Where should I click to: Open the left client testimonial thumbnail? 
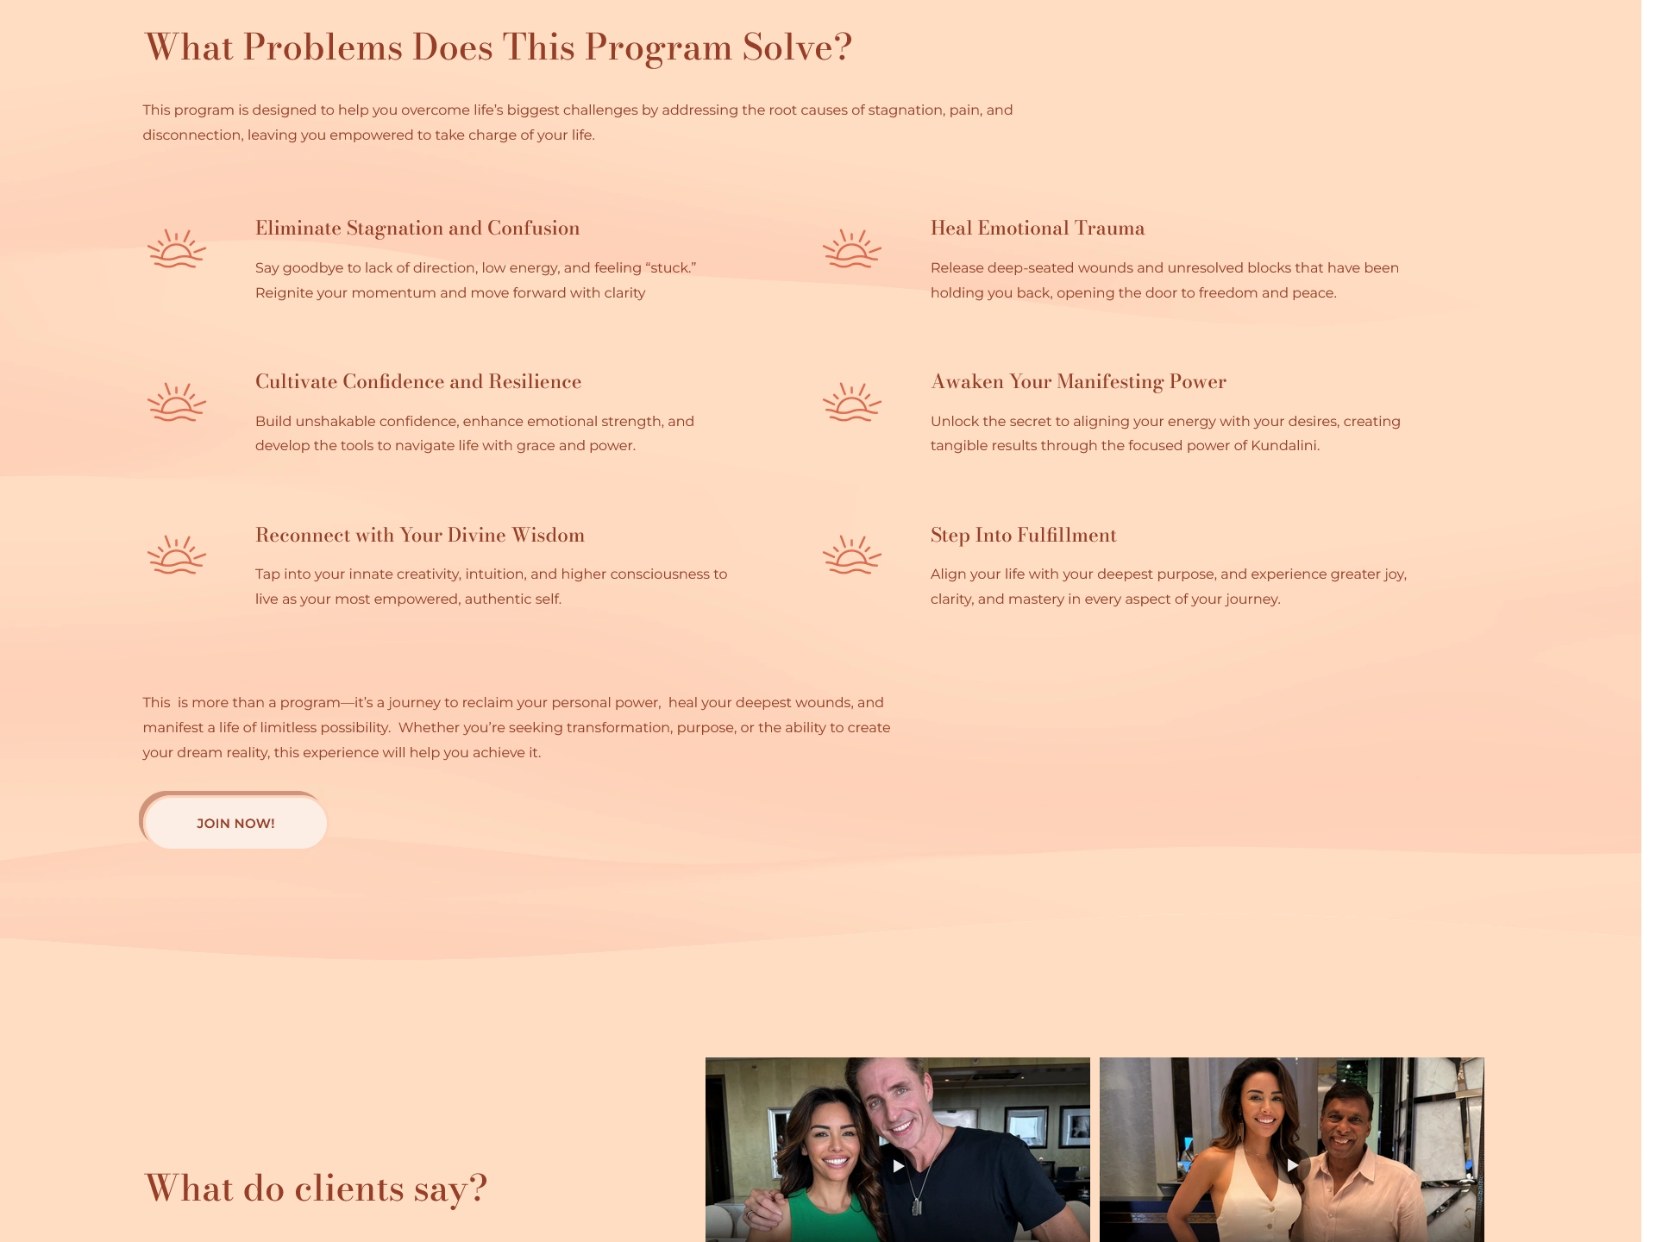click(x=898, y=1150)
